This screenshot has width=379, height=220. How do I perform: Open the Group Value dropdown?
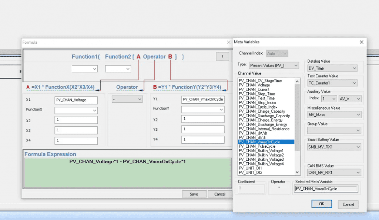tap(334, 130)
